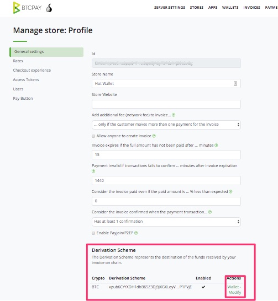Click the Tor onion icon
The image size is (278, 301).
tap(49, 8)
